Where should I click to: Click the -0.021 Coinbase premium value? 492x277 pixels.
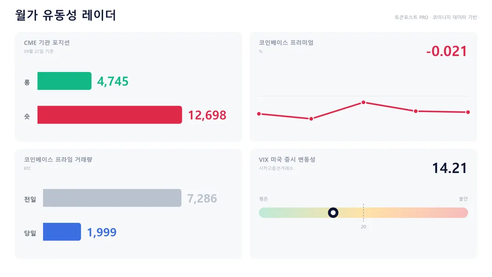pyautogui.click(x=446, y=51)
